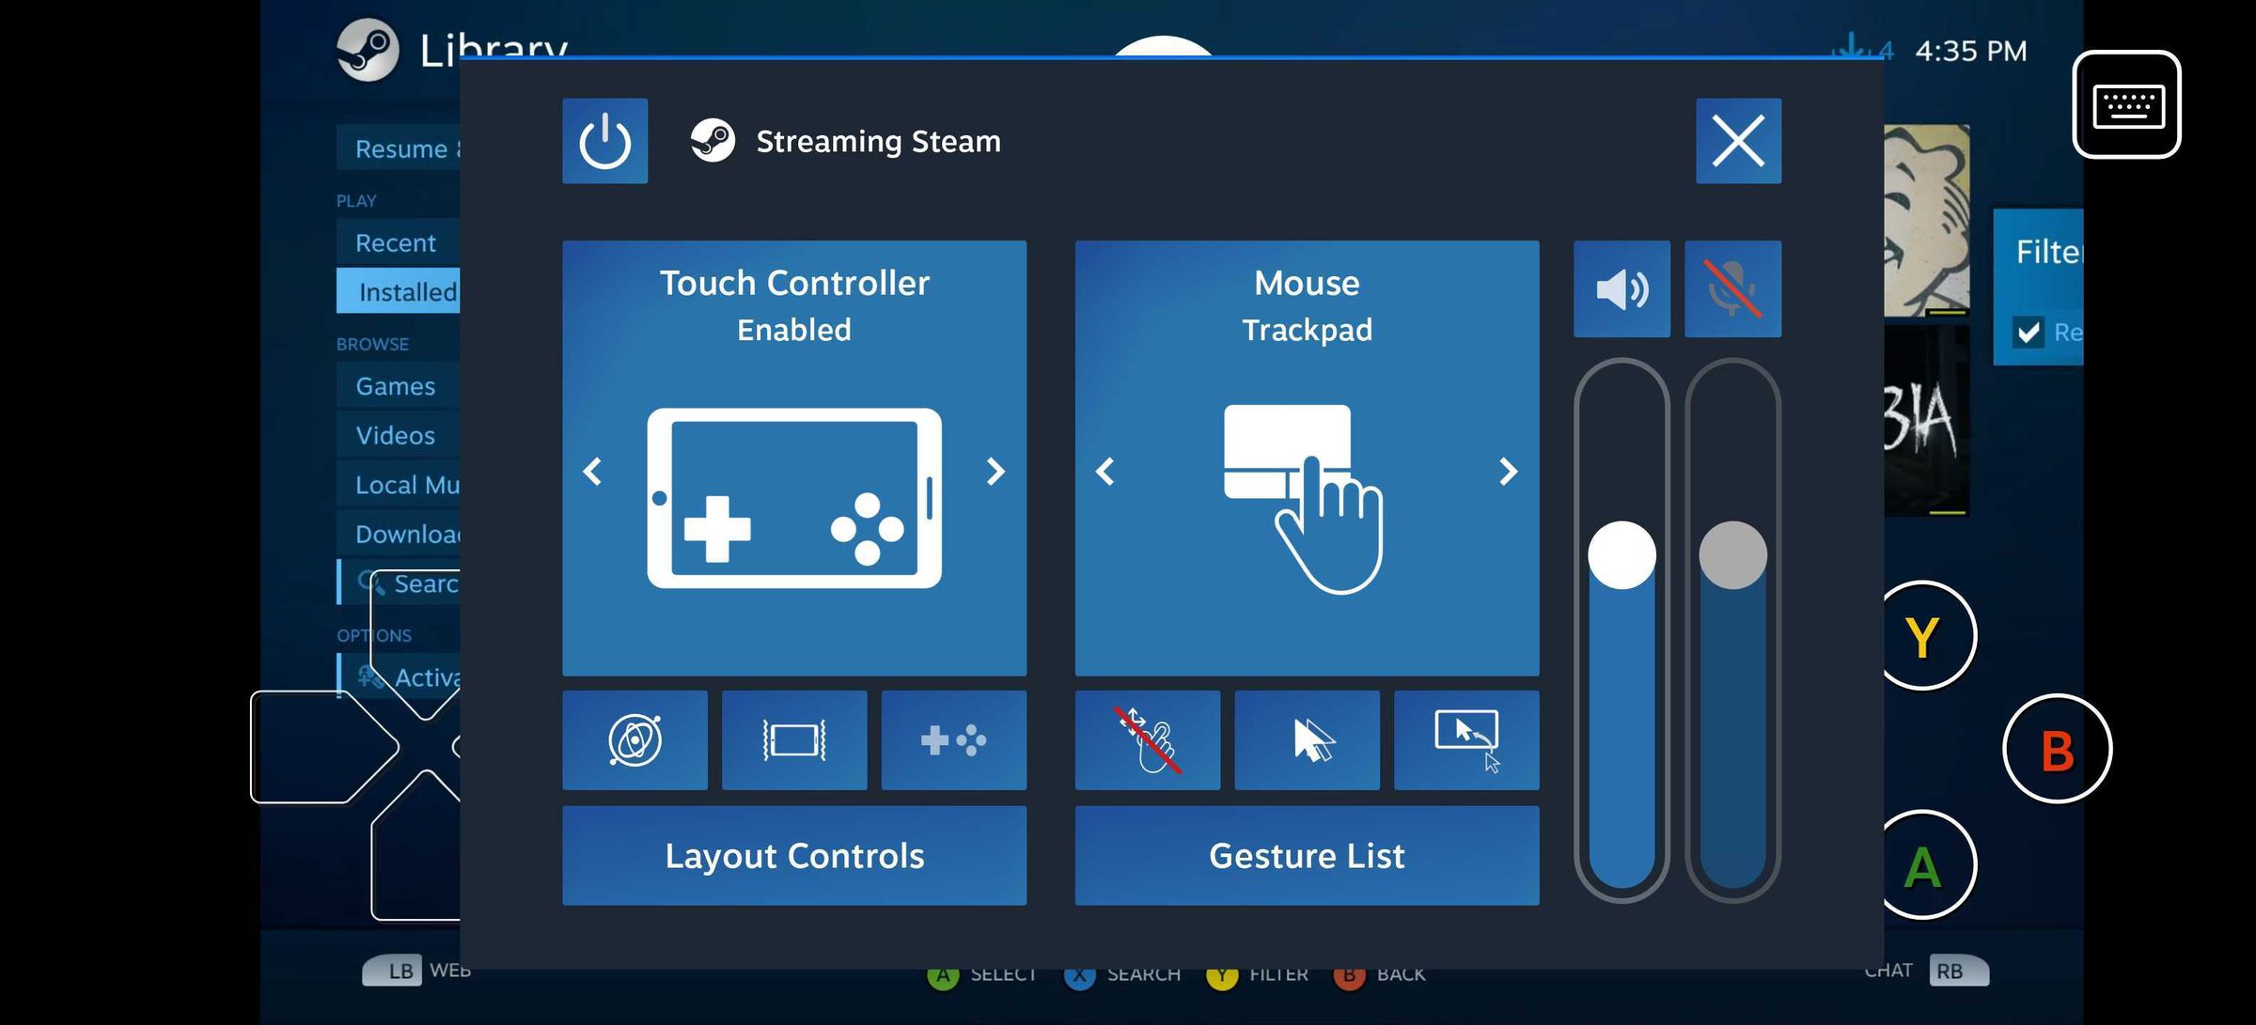Toggle the Steam power/settings icon

604,139
